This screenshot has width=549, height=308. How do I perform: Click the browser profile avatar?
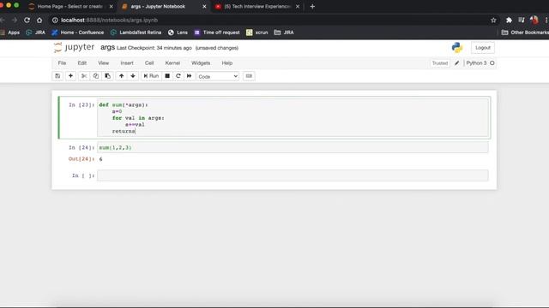534,21
